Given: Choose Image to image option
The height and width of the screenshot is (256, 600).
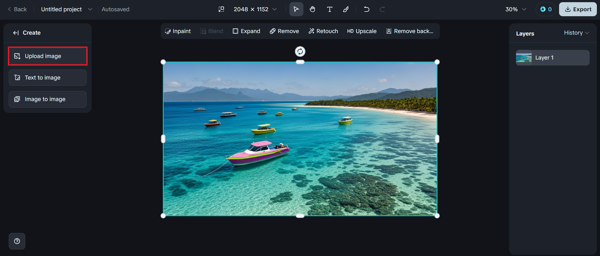Looking at the screenshot, I should point(47,99).
